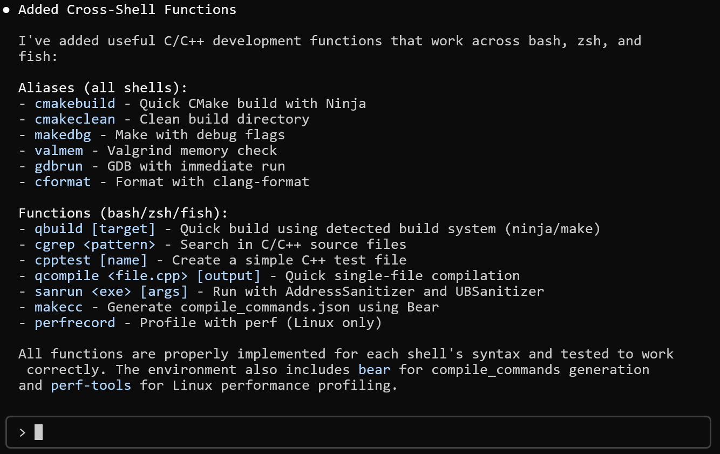Select the 'cgrep <pattern>' function text
This screenshot has height=454, width=720.
[x=95, y=245]
